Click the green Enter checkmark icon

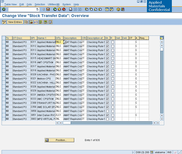(4, 9)
